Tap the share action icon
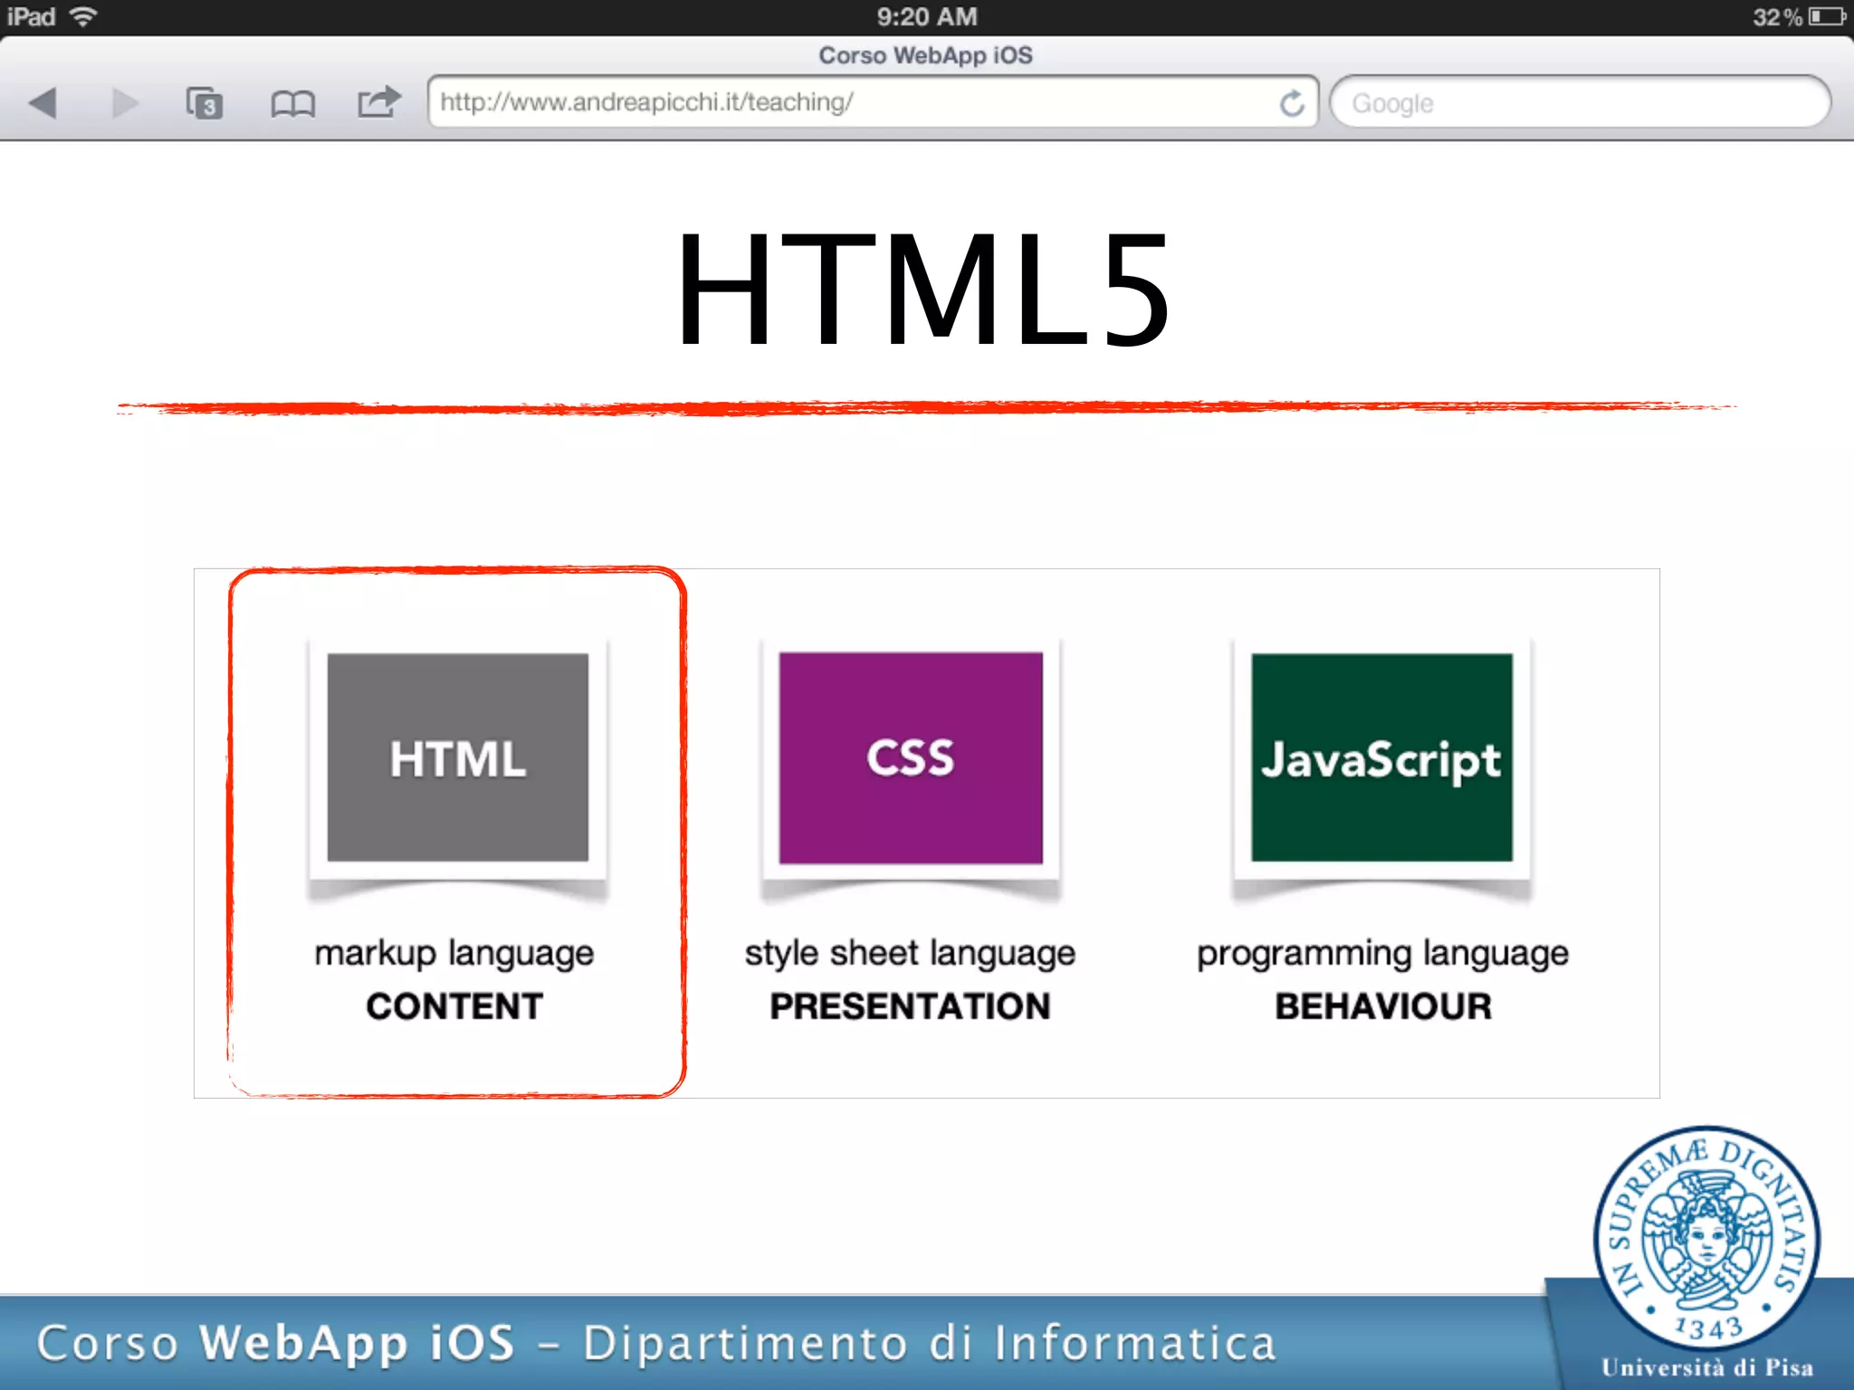The width and height of the screenshot is (1854, 1390). pyautogui.click(x=378, y=101)
